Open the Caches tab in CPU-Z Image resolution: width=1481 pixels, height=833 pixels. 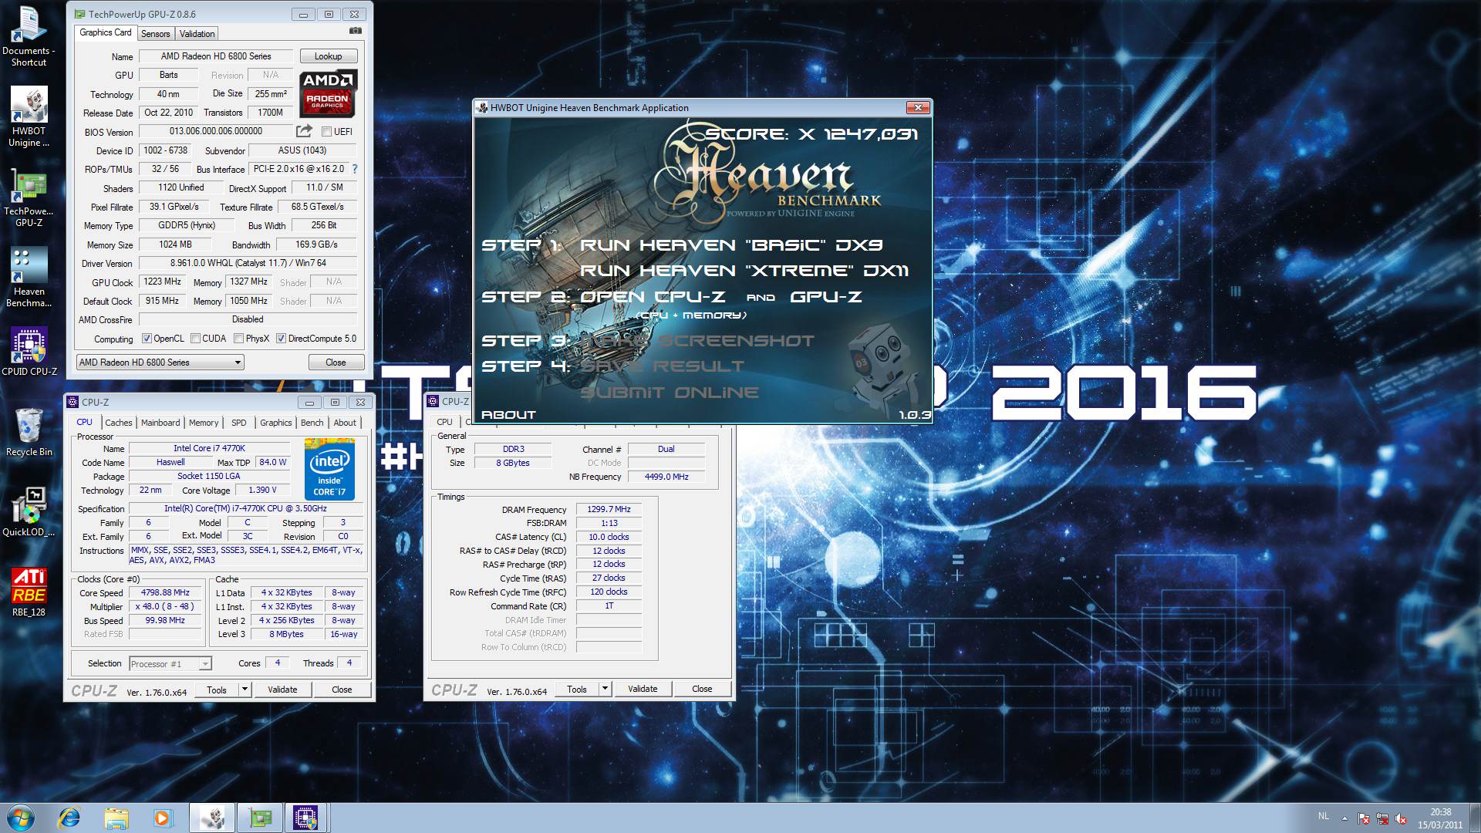pyautogui.click(x=119, y=423)
